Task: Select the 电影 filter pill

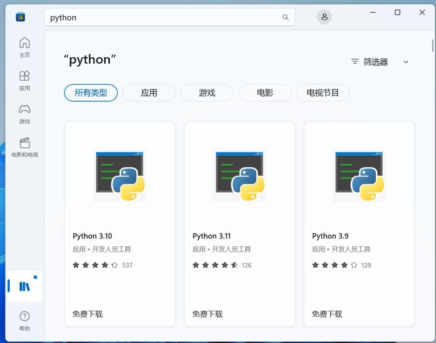Action: point(265,93)
